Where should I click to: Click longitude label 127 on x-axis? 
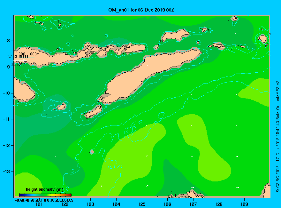tap(193, 204)
